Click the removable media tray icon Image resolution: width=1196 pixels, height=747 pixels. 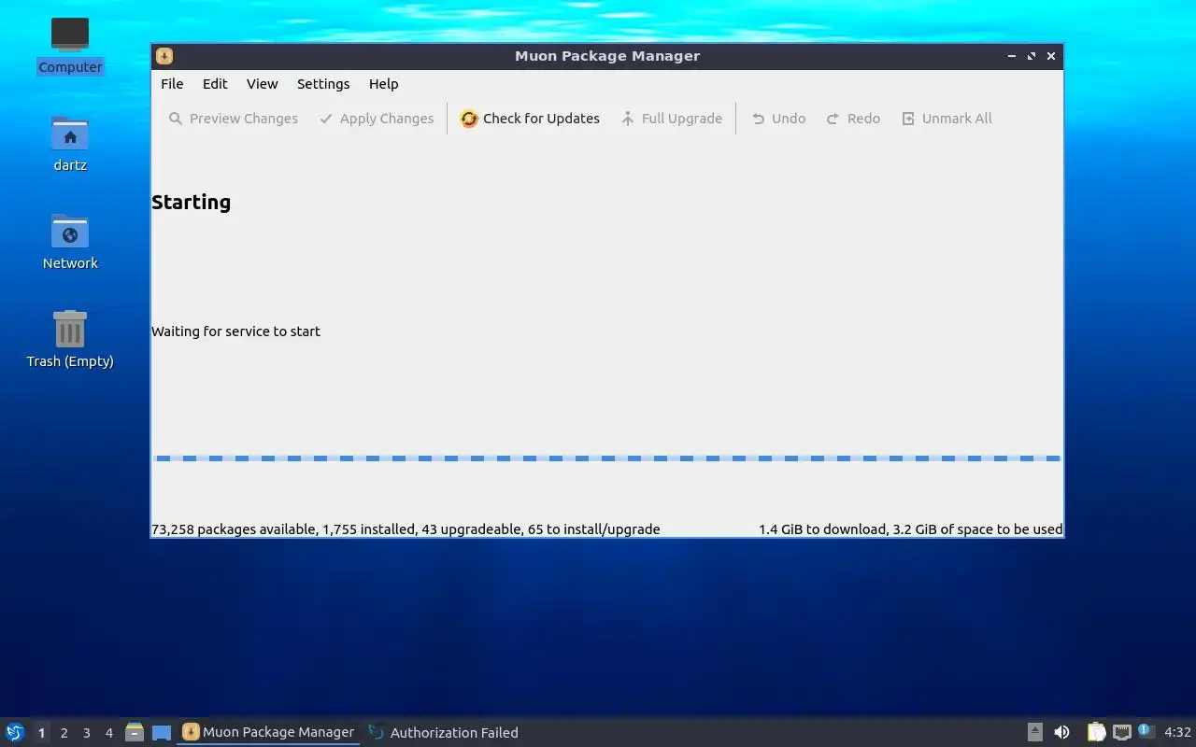[x=1034, y=732]
